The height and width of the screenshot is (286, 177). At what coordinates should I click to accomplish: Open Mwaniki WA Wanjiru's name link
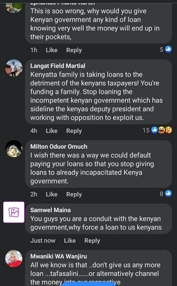coord(58,256)
